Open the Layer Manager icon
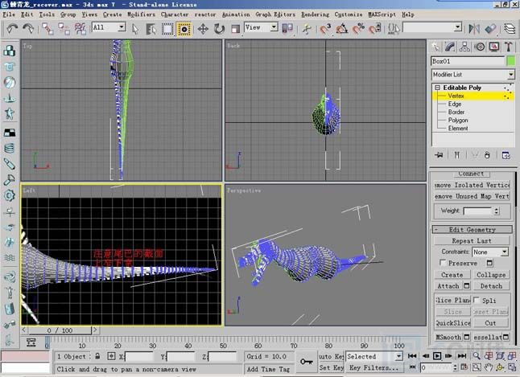 [510, 29]
